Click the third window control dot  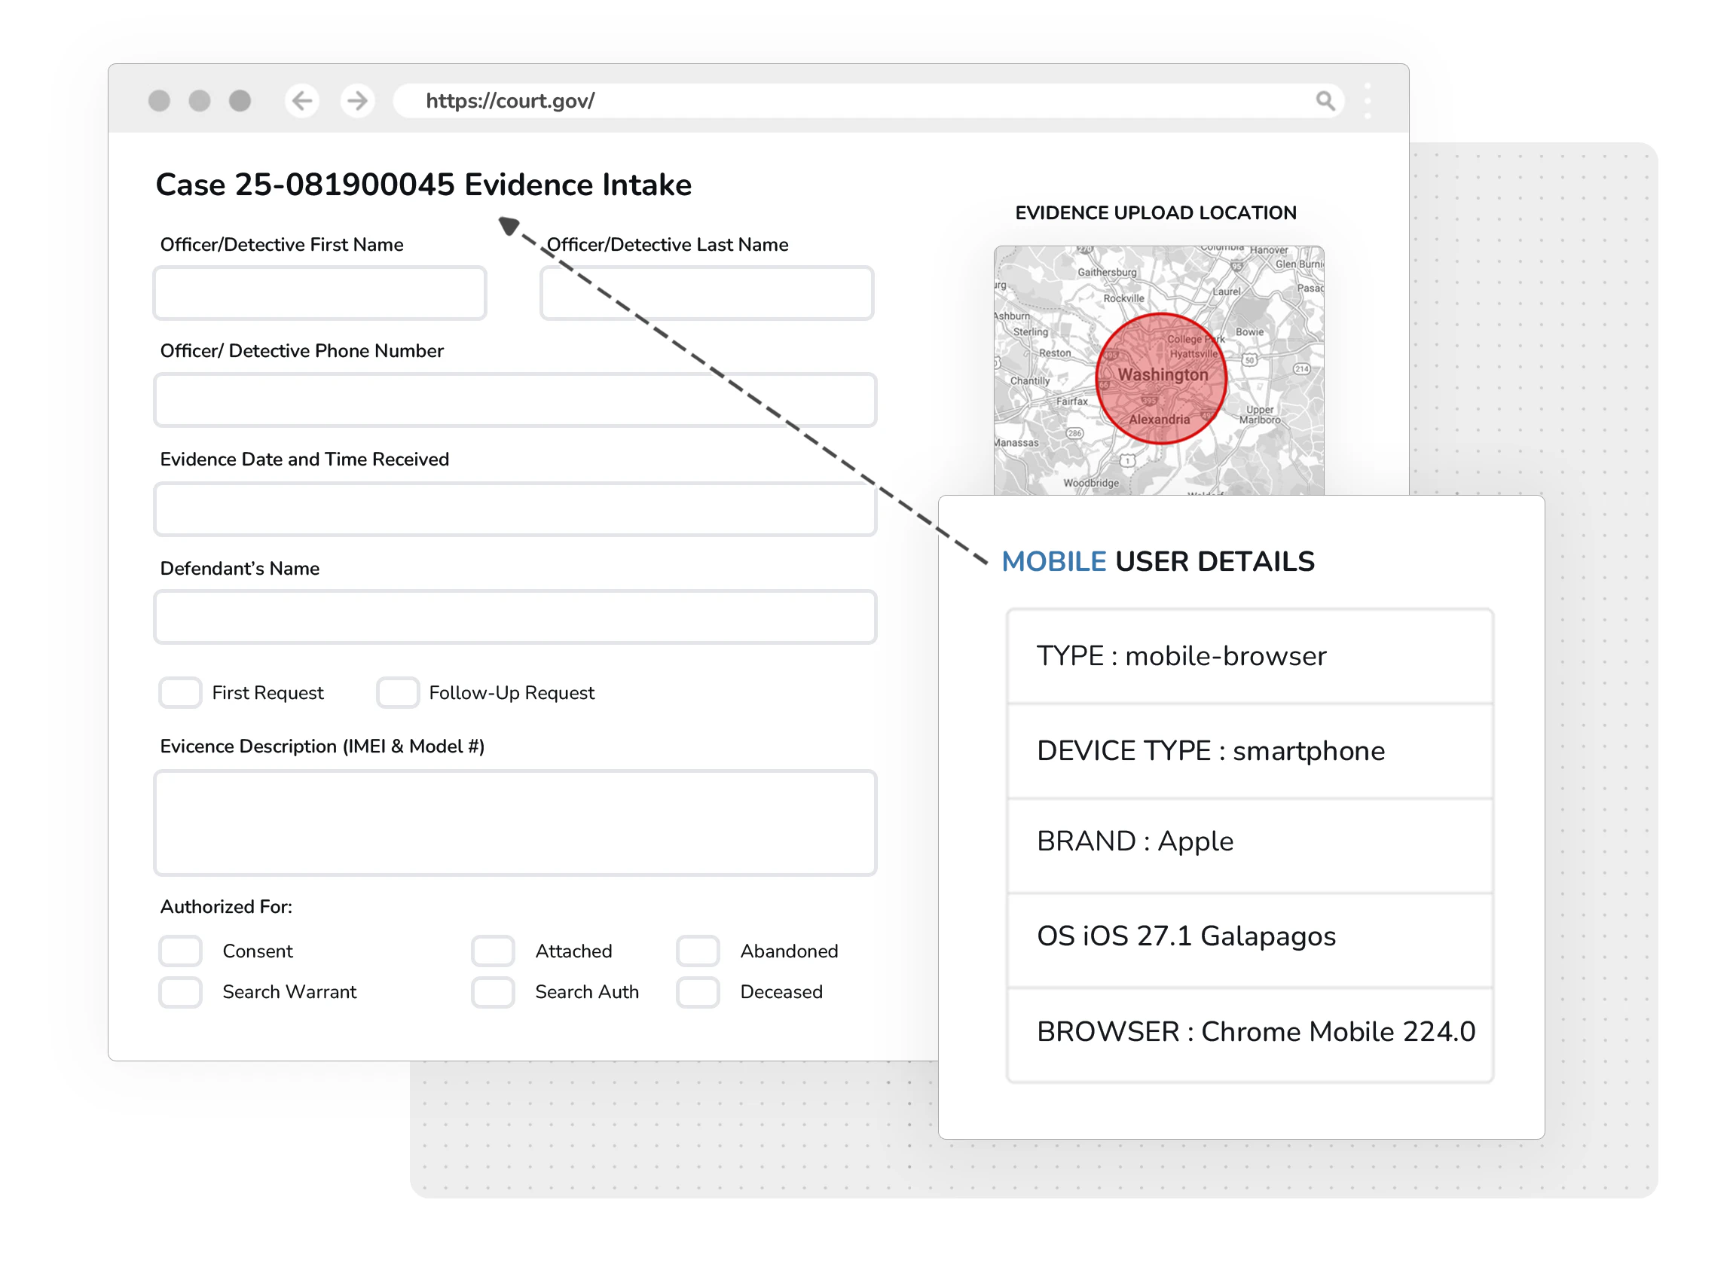240,100
